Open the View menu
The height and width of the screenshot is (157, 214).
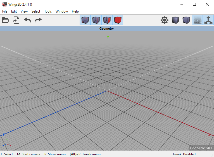(24, 11)
